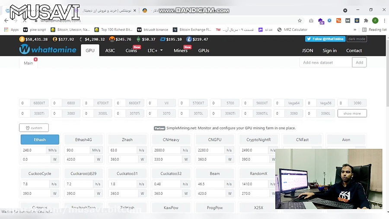Click the Bitcoin price ticker icon
The height and width of the screenshot is (219, 389).
[x=22, y=39]
